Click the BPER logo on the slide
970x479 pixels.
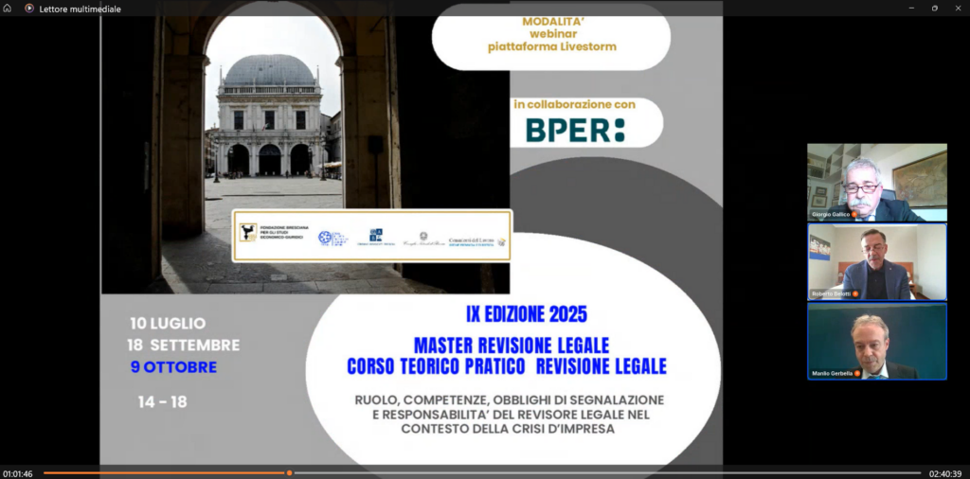pos(575,130)
